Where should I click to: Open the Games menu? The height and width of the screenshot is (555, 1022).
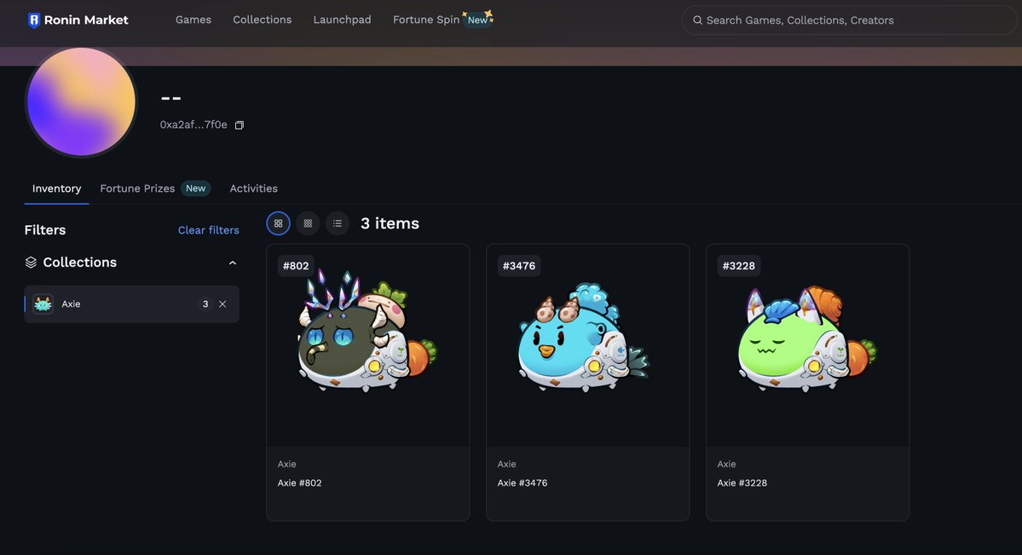tap(193, 20)
